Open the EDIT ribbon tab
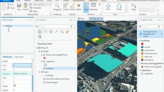This screenshot has height=92, width=164. [x=57, y=1]
